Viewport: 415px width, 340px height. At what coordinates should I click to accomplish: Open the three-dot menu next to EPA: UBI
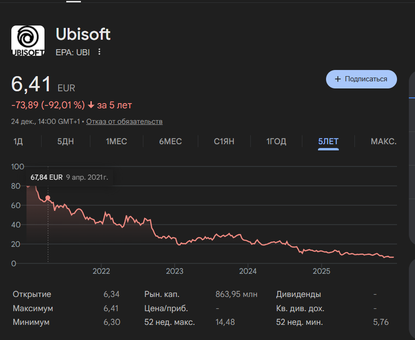pos(99,52)
